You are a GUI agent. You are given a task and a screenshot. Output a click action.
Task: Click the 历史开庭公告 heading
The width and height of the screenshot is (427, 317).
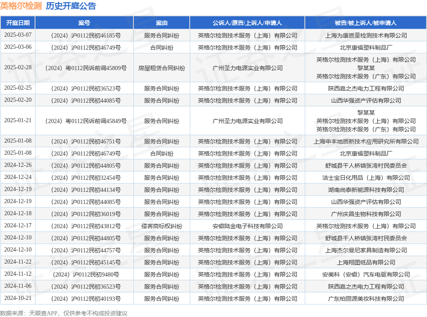pos(71,6)
